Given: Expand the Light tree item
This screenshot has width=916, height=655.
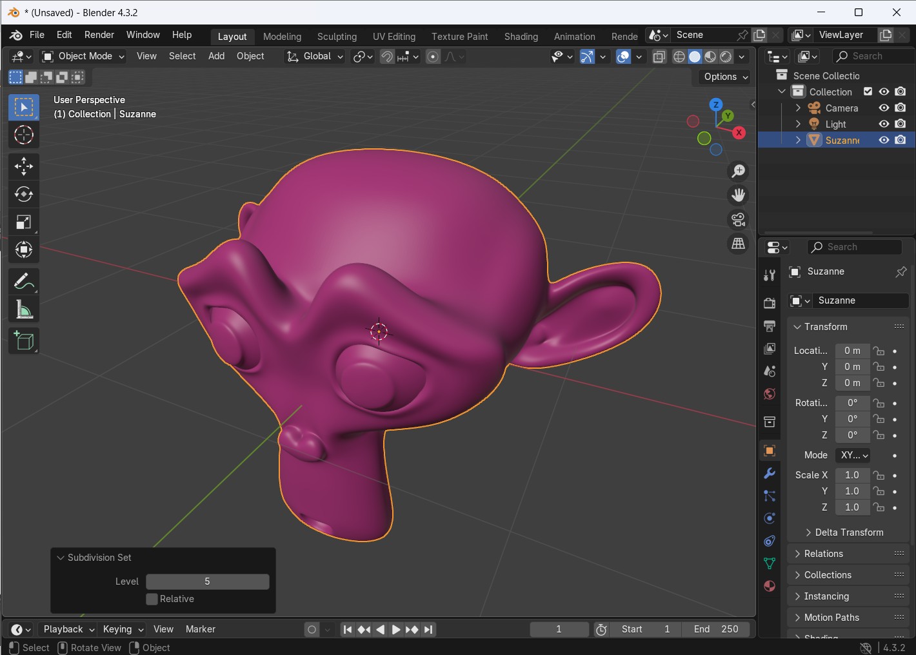Looking at the screenshot, I should click(x=798, y=124).
